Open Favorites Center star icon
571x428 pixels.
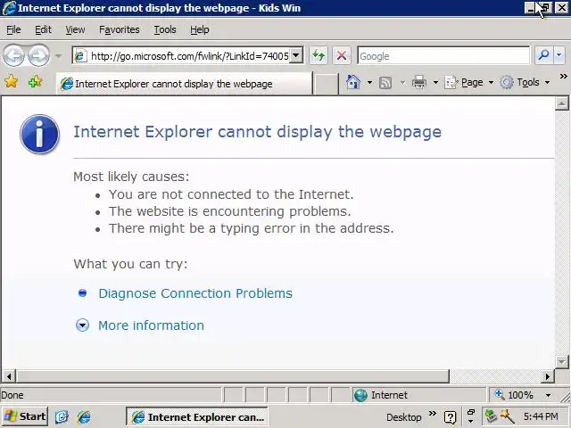[12, 82]
